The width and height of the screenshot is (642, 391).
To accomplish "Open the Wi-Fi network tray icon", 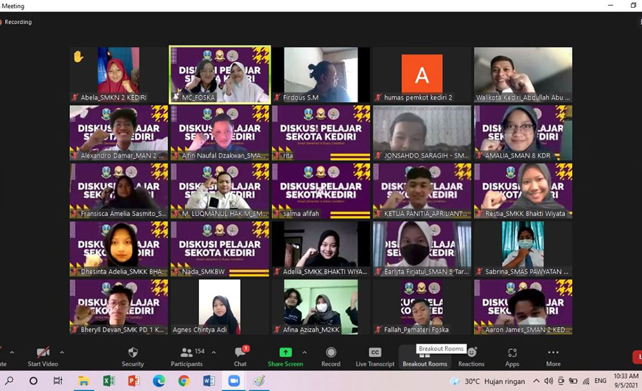I will 586,381.
